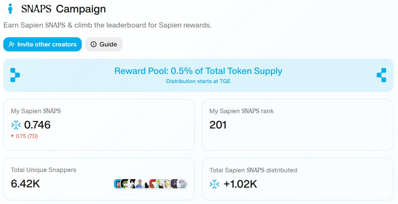Screen dimensions: 398x204
Task: Select the Reward Pool banner heading
Action: point(198,71)
